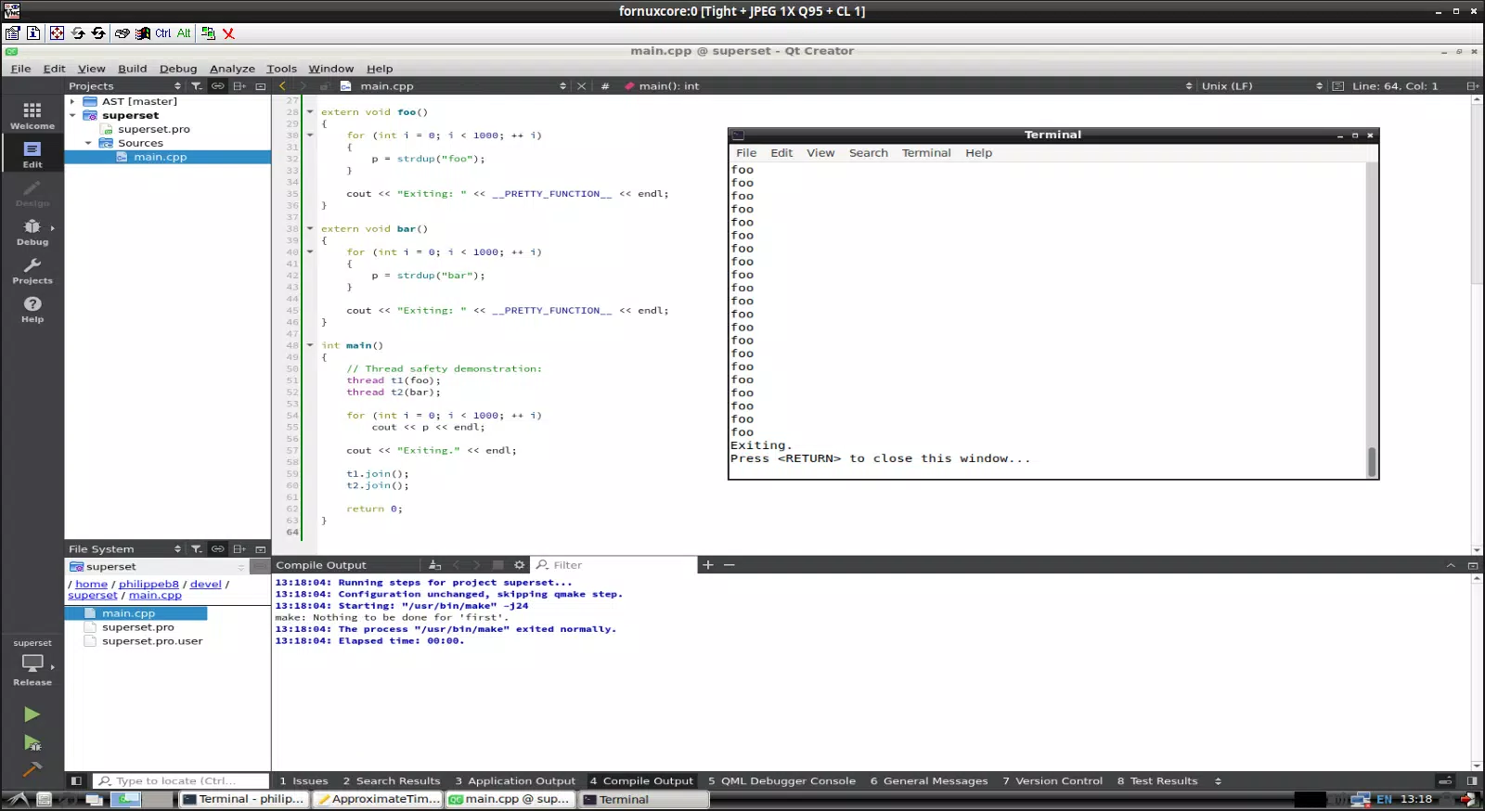
Task: Select main.cpp in Projects tree
Action: [x=161, y=157]
